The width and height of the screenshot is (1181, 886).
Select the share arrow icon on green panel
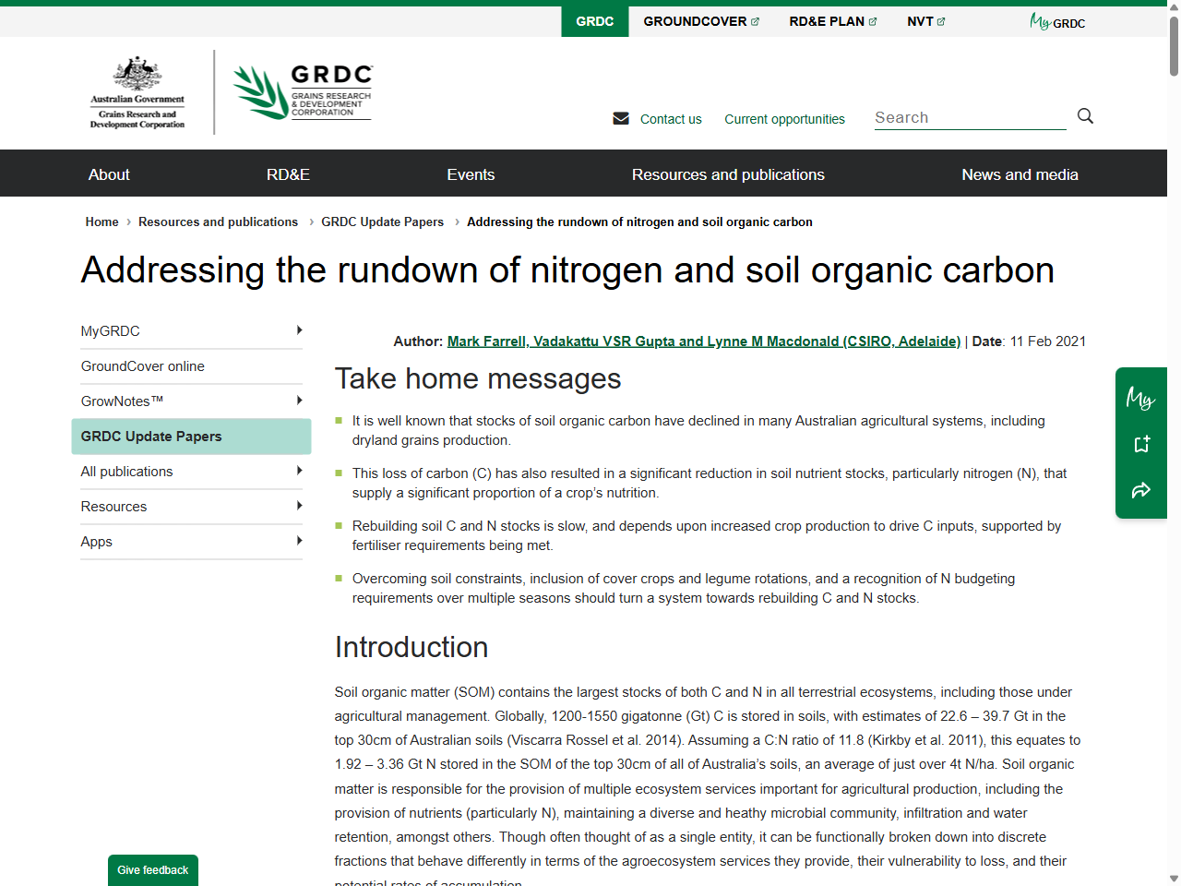pos(1141,490)
